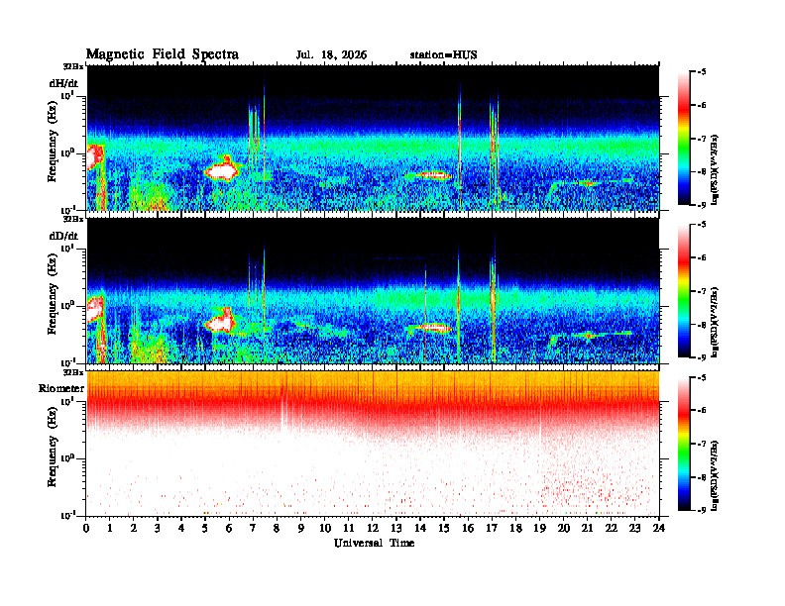The height and width of the screenshot is (606, 785).
Task: Click the log(PSD) unit label beside dH/dt color scale
Action: click(x=715, y=169)
